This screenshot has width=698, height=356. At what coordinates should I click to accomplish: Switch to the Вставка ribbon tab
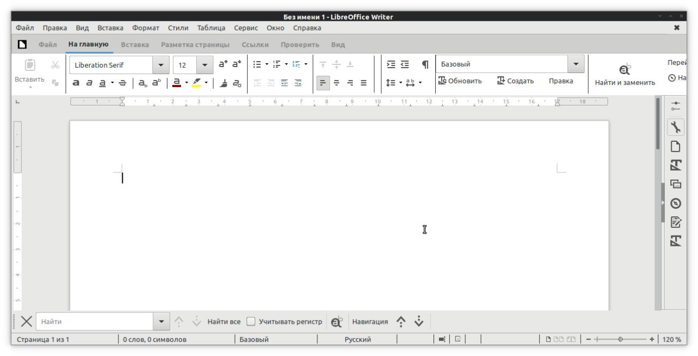pyautogui.click(x=135, y=45)
